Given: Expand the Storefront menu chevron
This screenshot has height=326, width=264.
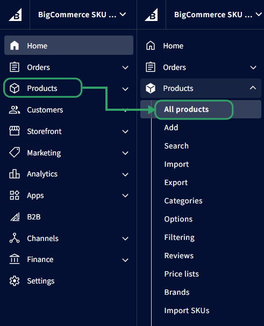Looking at the screenshot, I should pos(125,132).
